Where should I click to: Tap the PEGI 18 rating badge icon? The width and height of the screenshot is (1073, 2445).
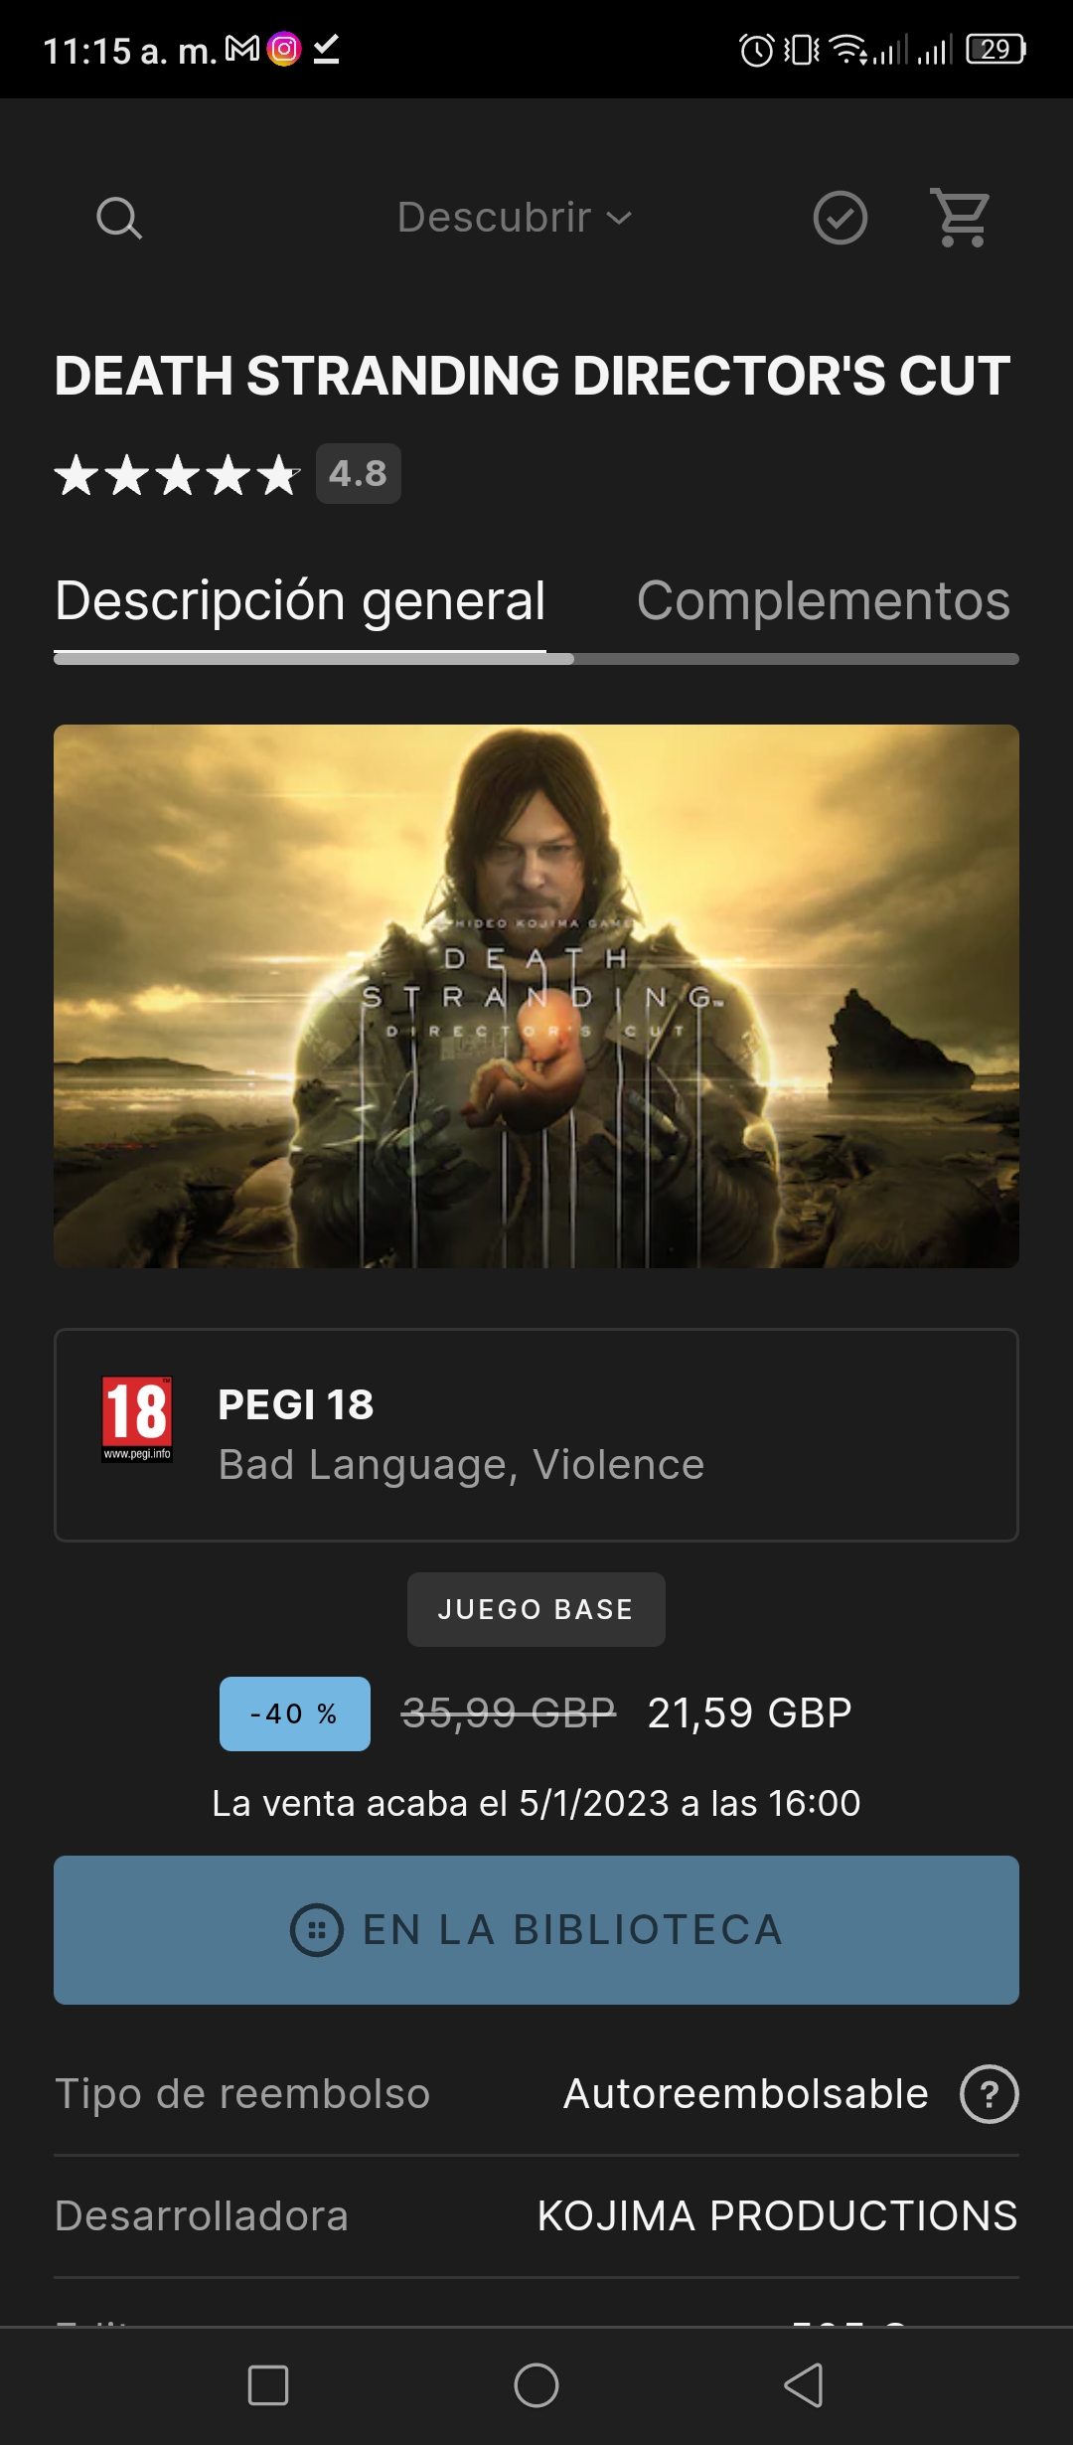(x=137, y=1418)
